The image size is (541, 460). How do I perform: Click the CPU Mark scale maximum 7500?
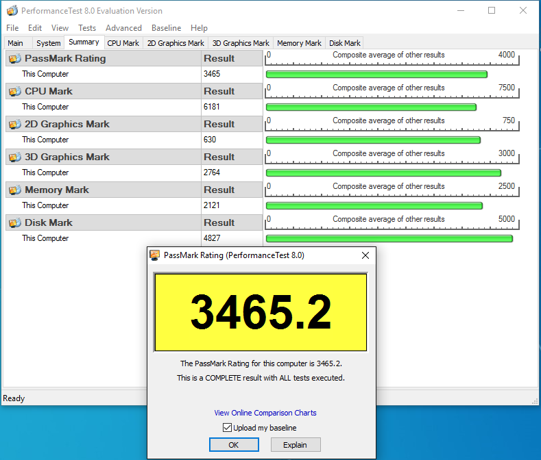pos(507,88)
